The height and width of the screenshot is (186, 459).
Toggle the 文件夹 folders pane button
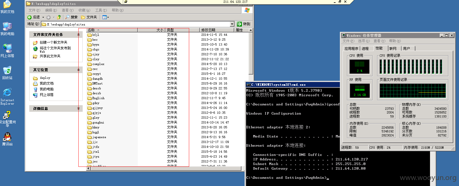[x=89, y=17]
